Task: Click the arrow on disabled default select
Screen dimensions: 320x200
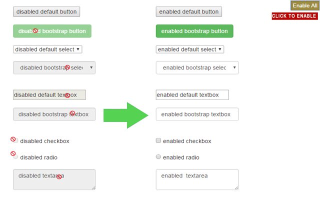Action: 78,49
